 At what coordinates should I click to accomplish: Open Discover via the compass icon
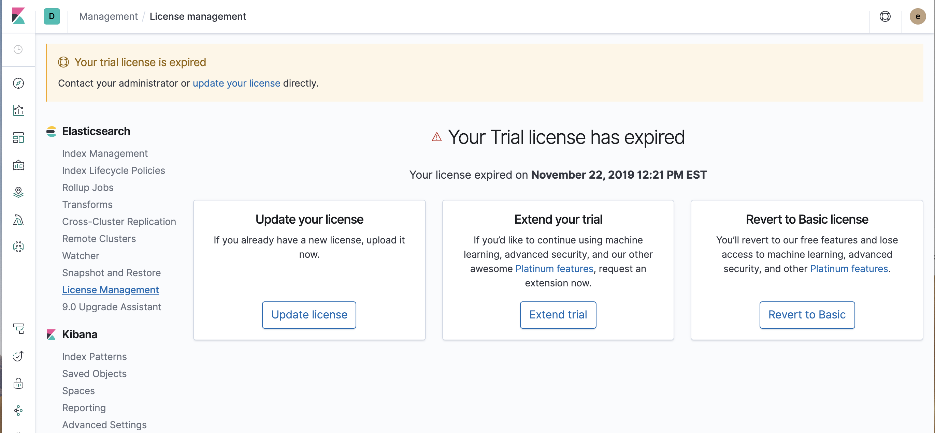[18, 83]
